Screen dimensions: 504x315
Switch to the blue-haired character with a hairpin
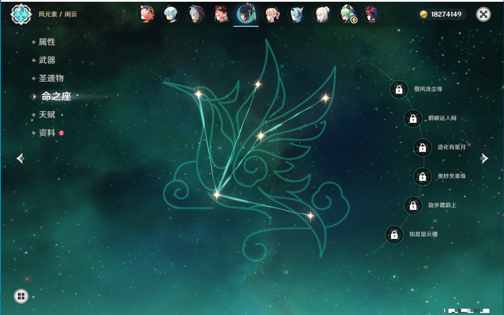point(297,14)
